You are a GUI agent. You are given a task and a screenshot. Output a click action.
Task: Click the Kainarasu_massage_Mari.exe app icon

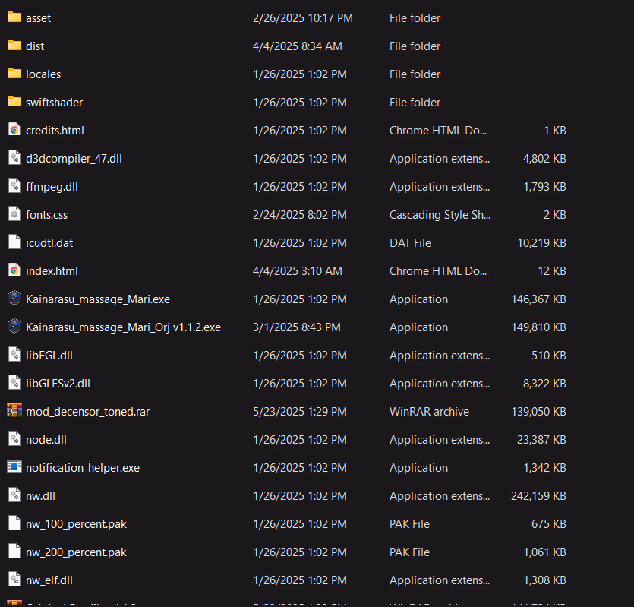click(14, 299)
